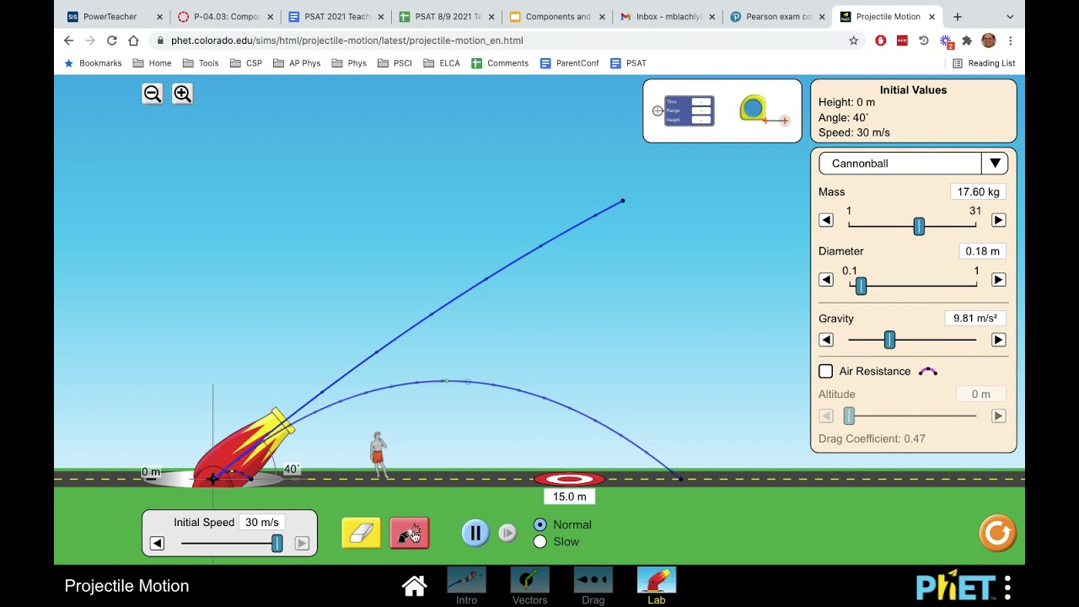1079x607 pixels.
Task: Open the Cannonball projectile dropdown
Action: [x=913, y=164]
